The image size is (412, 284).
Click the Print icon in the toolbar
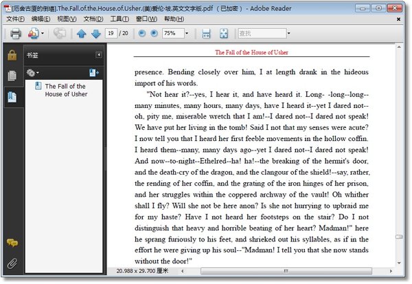(x=16, y=34)
